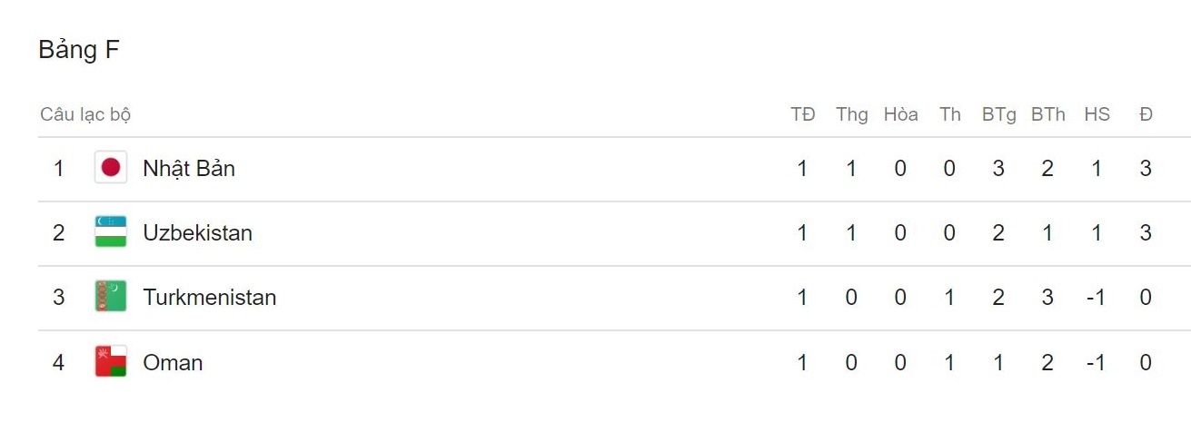This screenshot has height=432, width=1191.
Task: Open the Nhật Bản team link
Action: click(189, 168)
